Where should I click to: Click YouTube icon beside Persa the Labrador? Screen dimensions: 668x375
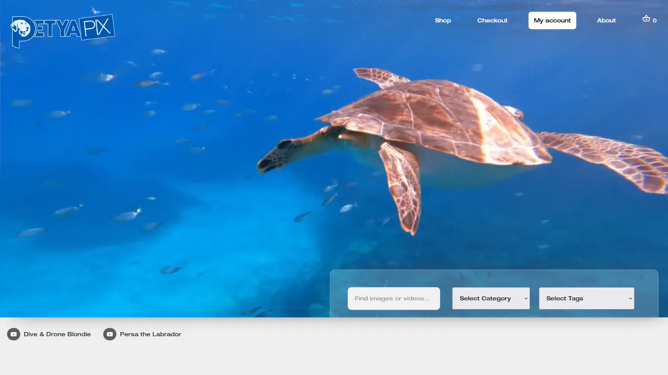coord(110,334)
